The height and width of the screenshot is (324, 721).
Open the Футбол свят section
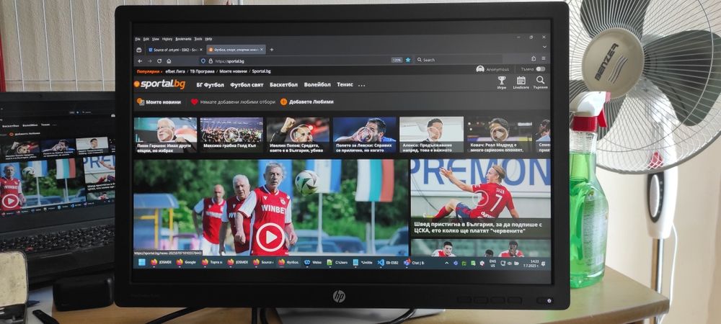click(x=247, y=85)
